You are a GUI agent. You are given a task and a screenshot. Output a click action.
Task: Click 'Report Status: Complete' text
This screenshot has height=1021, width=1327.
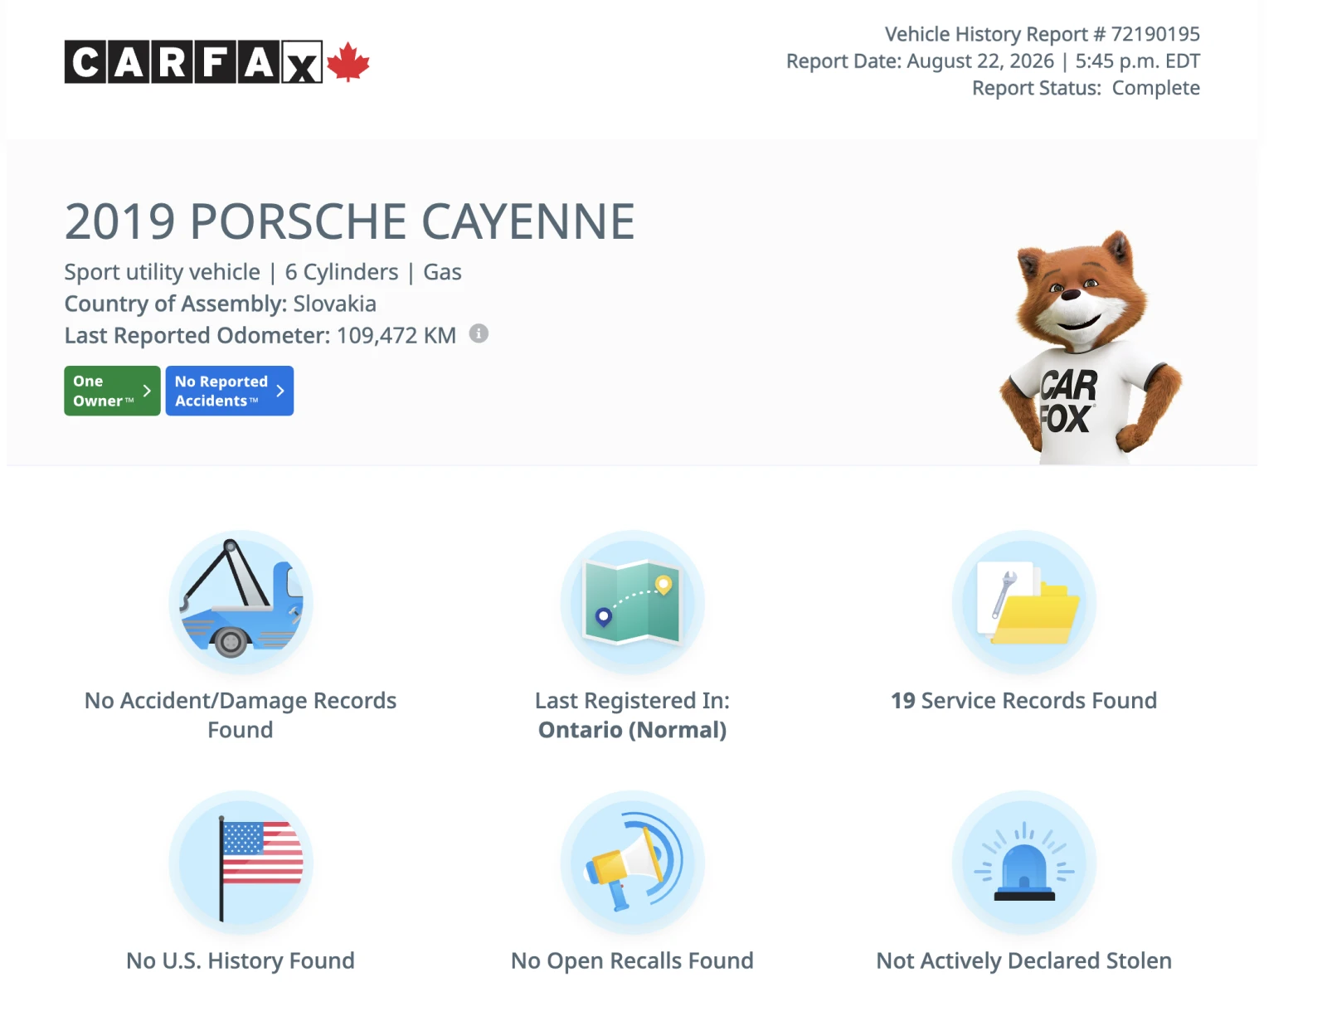[x=1086, y=88]
